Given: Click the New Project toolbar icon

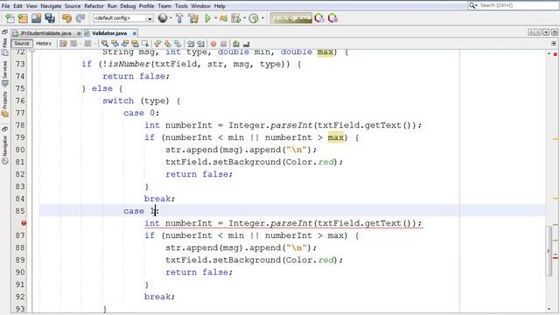Looking at the screenshot, I should (23, 18).
